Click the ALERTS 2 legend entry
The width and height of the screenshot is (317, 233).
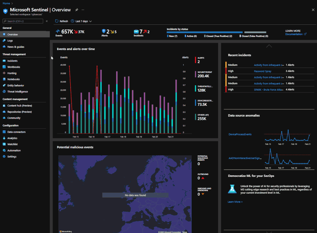(200, 60)
